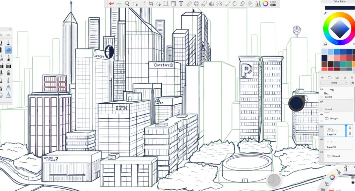This screenshot has height=191, width=355.
Task: Add a new layer group folder
Action: (329, 77)
